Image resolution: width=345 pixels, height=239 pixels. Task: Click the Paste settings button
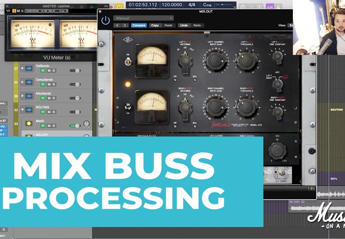(x=168, y=25)
